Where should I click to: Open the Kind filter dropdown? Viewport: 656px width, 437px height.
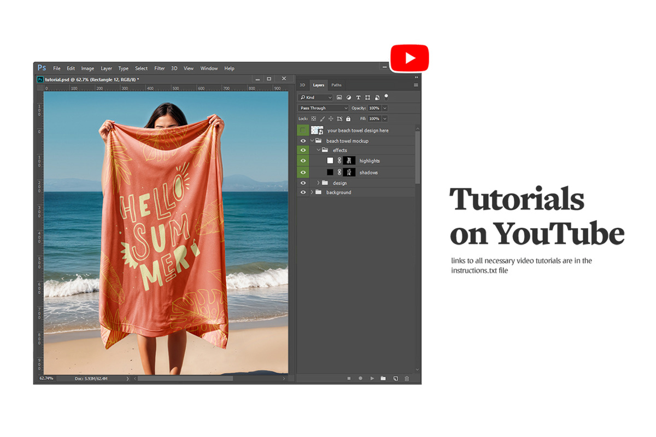315,97
